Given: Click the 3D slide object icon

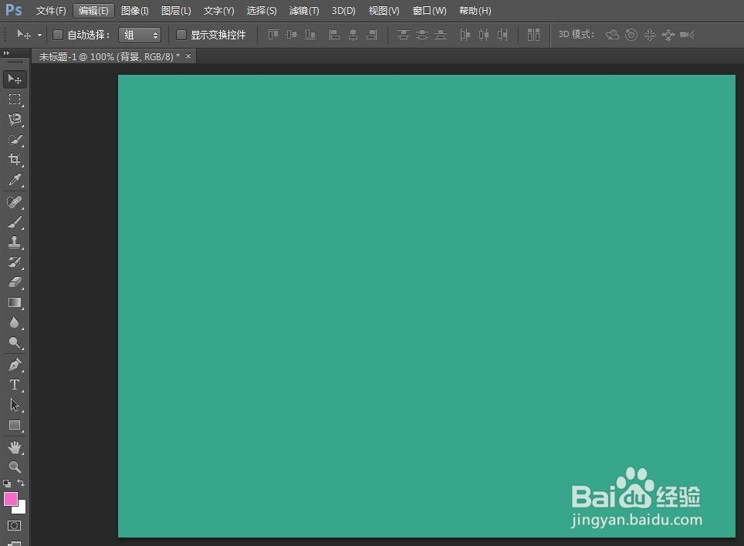Looking at the screenshot, I should [x=668, y=35].
